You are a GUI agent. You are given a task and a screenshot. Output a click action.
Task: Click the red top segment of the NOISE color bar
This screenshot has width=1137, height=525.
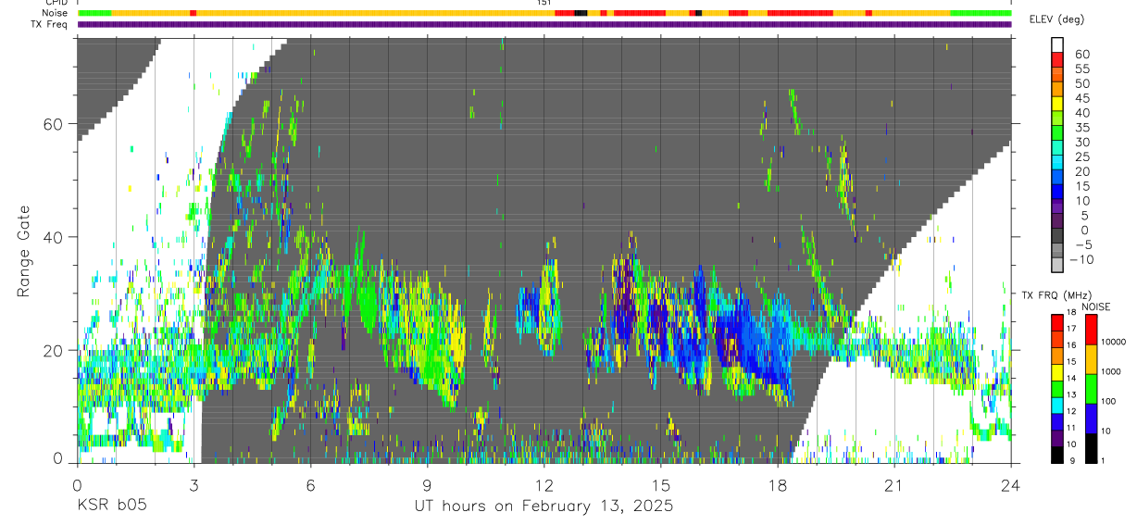(x=1091, y=330)
